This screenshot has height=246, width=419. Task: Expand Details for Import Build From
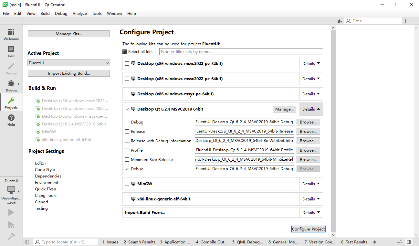(x=311, y=213)
